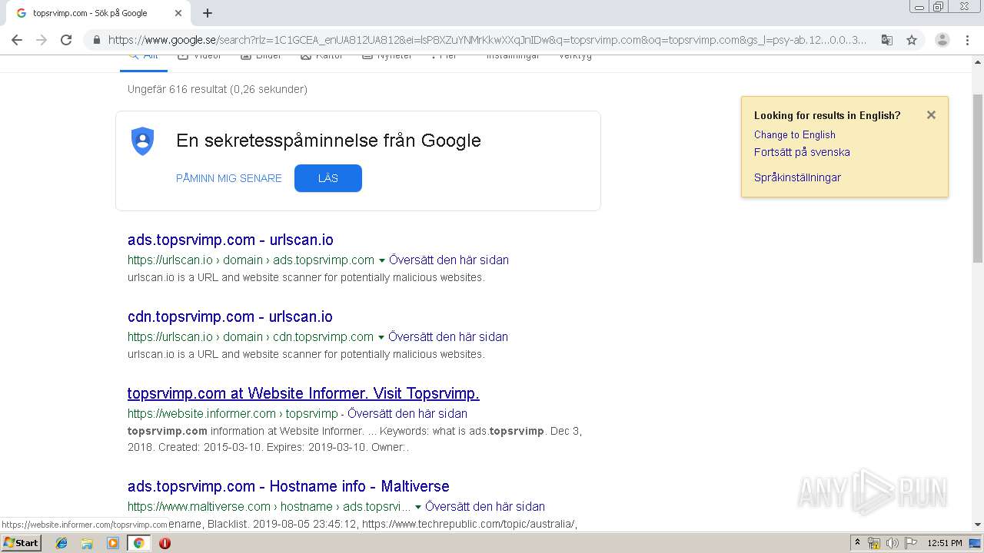Screen dimensions: 984x553
Task: Open the Windows Start menu
Action: [x=21, y=542]
